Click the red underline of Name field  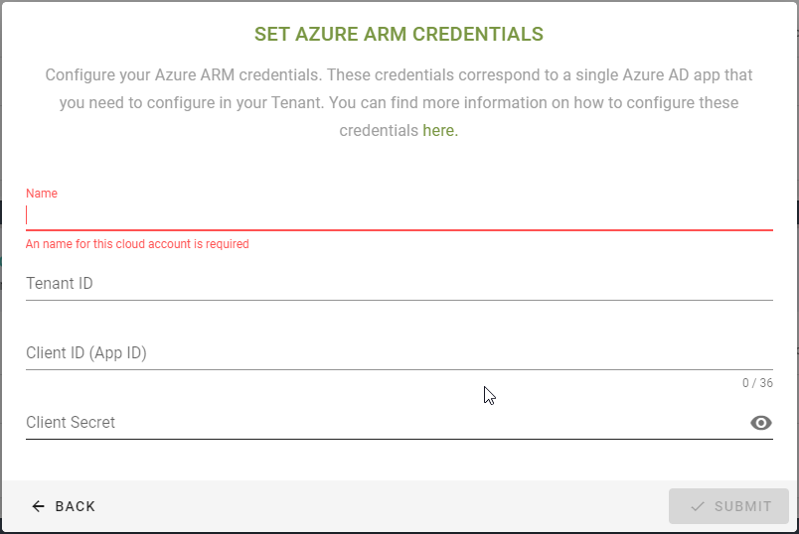[x=398, y=230]
